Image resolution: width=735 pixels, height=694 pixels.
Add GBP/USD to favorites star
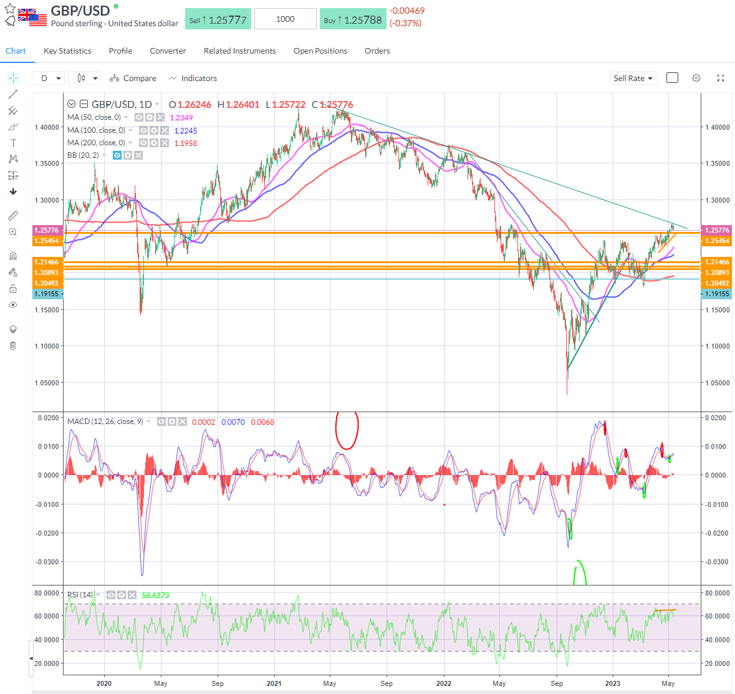point(10,9)
